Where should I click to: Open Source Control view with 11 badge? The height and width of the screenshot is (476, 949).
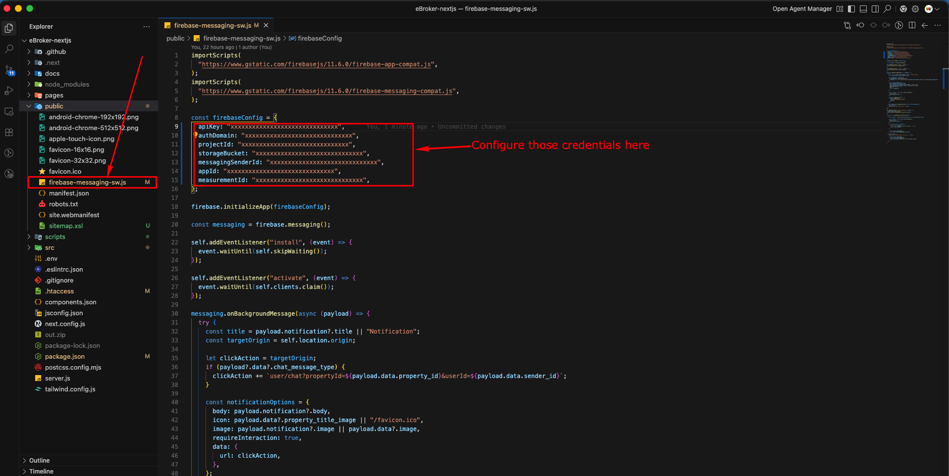(9, 70)
